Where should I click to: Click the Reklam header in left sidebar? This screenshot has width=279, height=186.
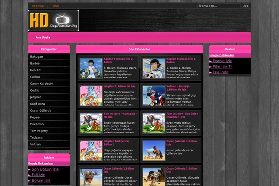tap(49, 158)
